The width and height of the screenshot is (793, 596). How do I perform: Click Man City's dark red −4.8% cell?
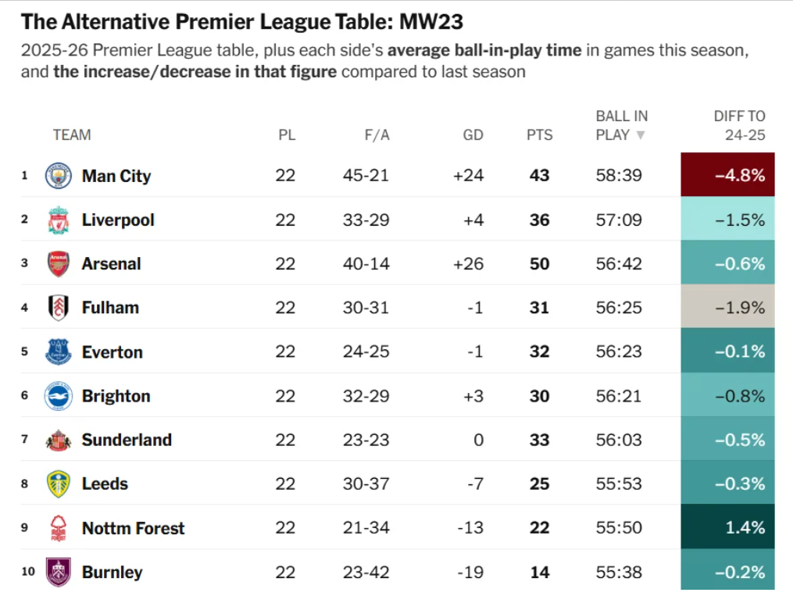727,176
